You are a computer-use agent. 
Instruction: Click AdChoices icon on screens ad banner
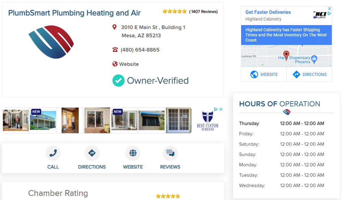[216, 109]
